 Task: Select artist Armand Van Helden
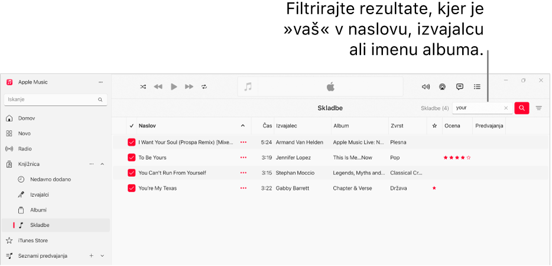[299, 142]
